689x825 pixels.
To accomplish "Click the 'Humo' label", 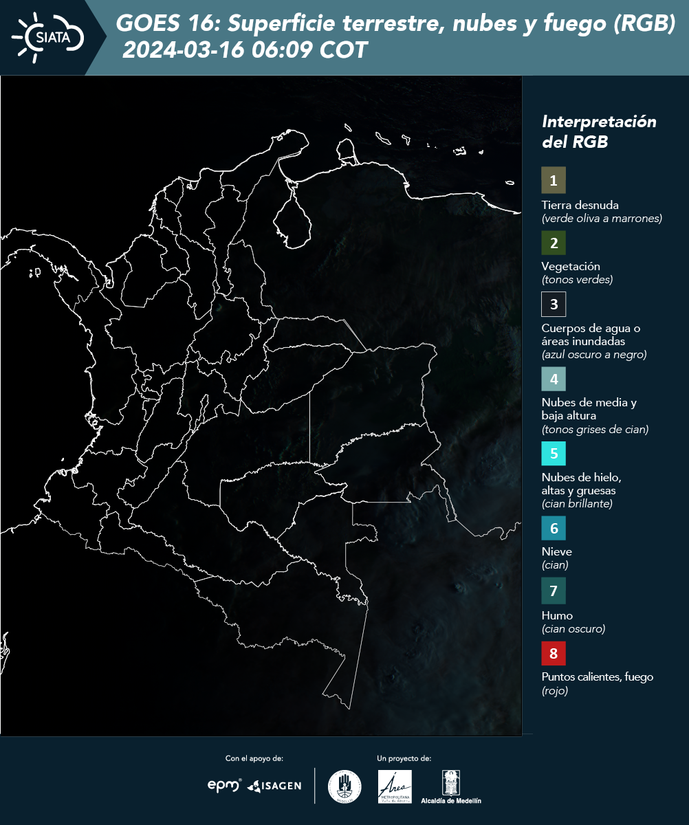I will pos(557,615).
